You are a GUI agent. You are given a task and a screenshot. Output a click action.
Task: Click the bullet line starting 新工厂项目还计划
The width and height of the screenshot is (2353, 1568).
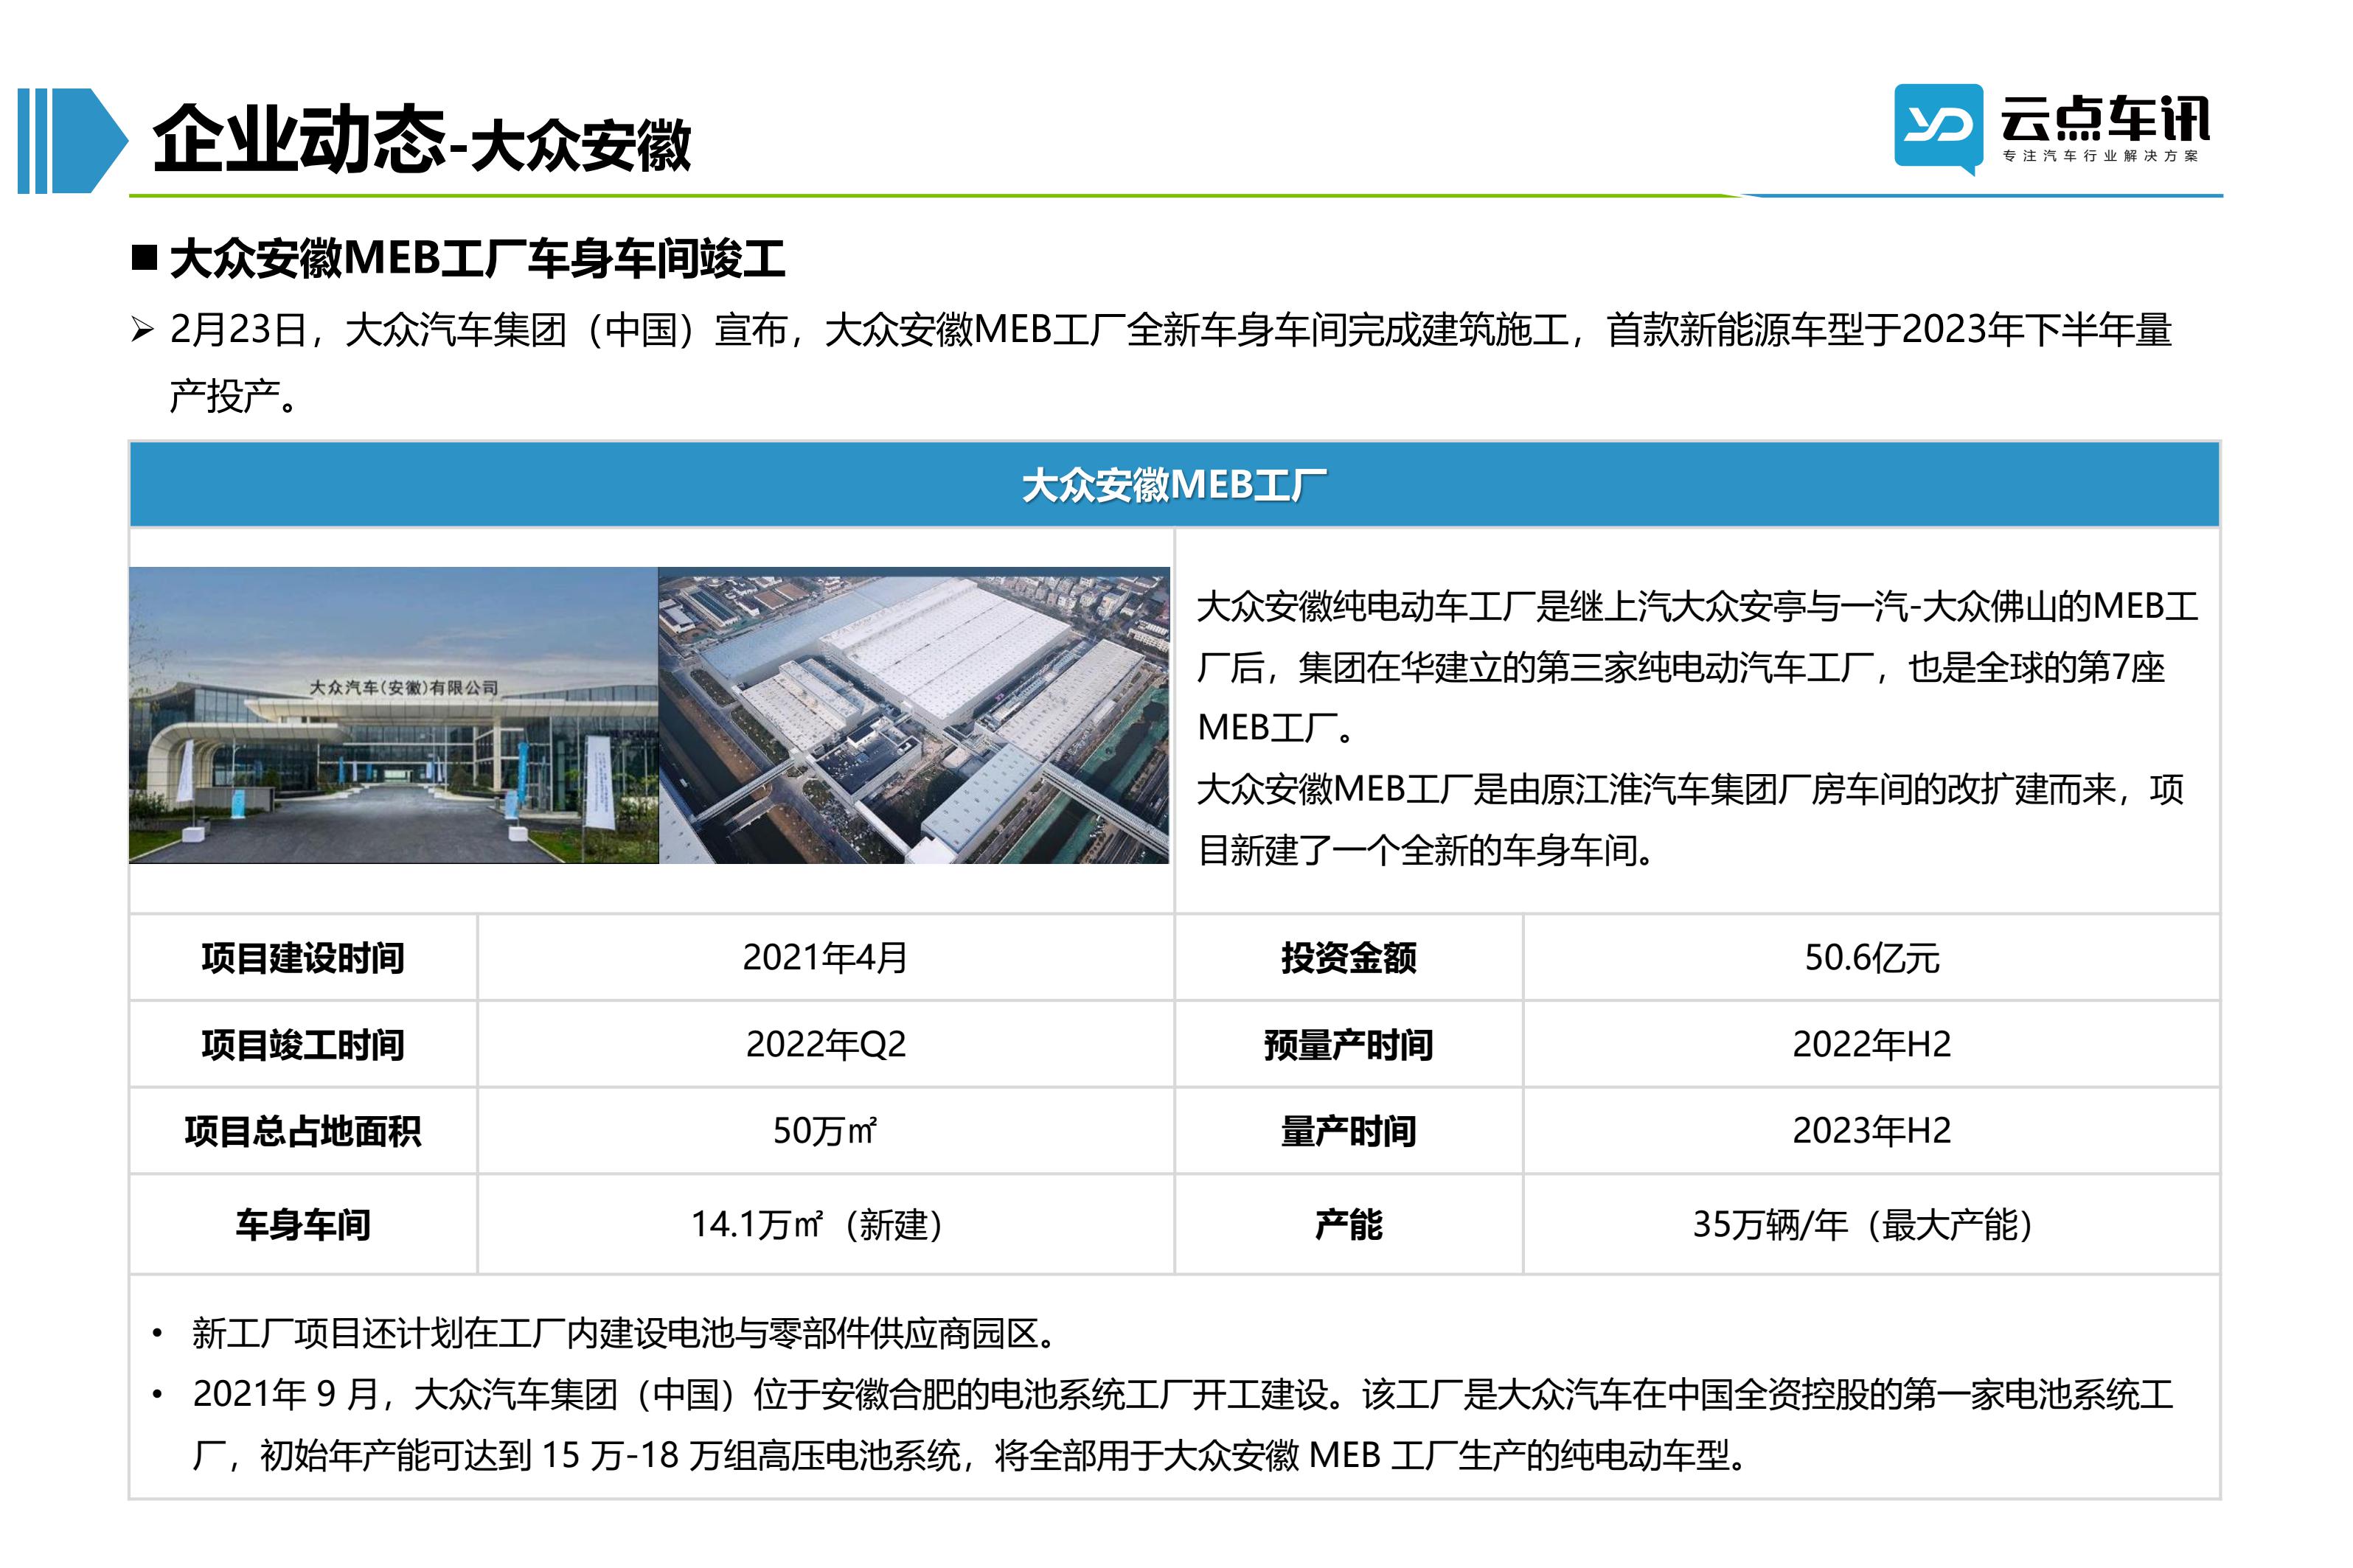point(625,1334)
